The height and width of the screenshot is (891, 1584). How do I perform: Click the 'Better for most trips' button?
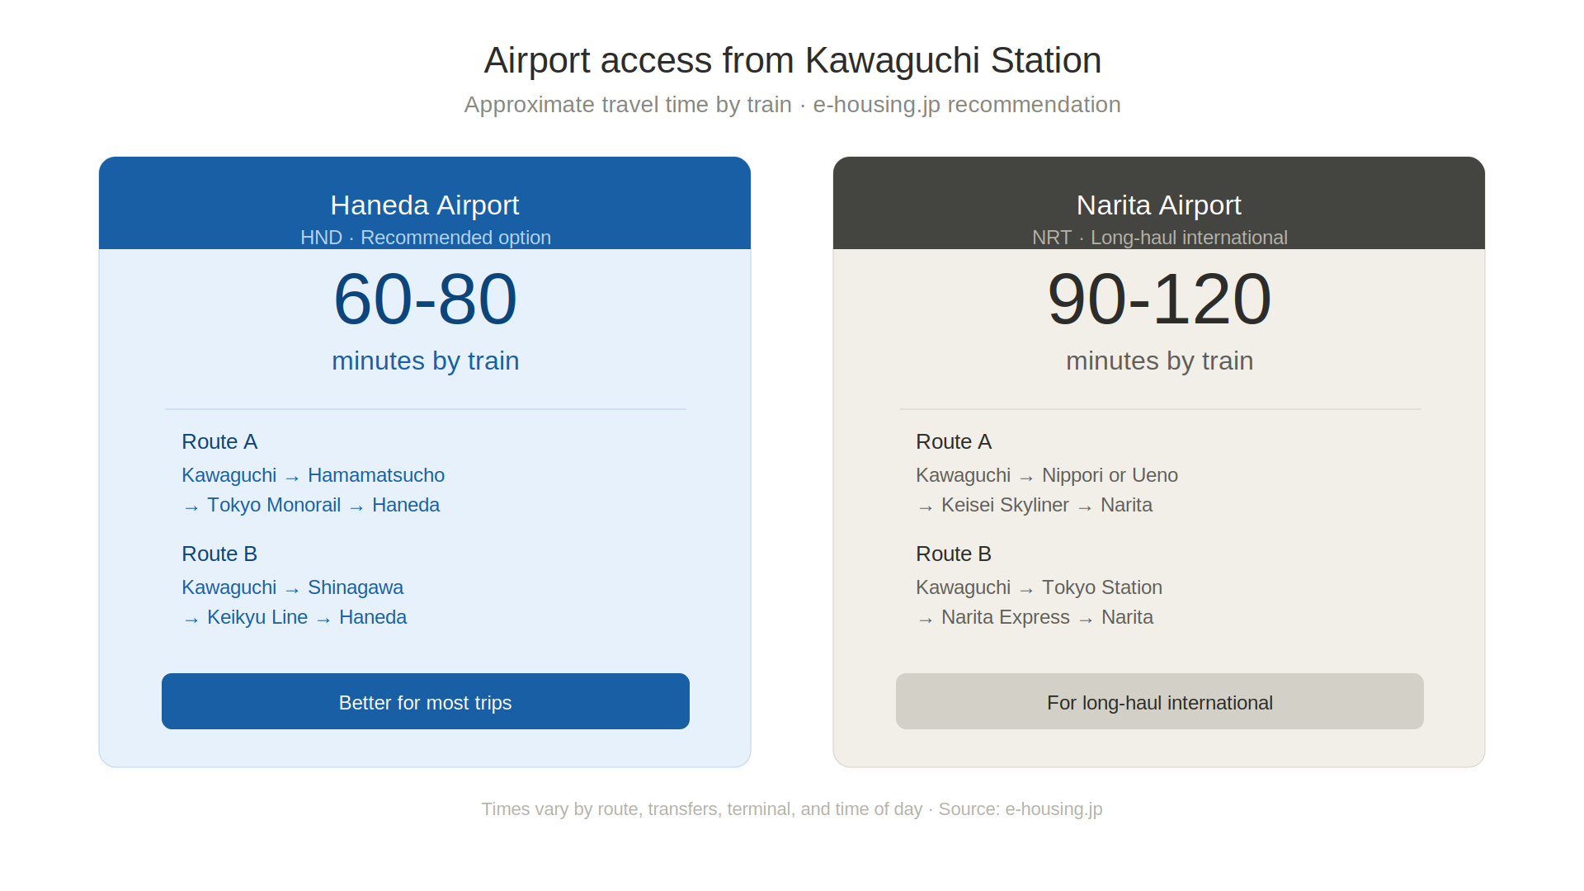coord(426,701)
